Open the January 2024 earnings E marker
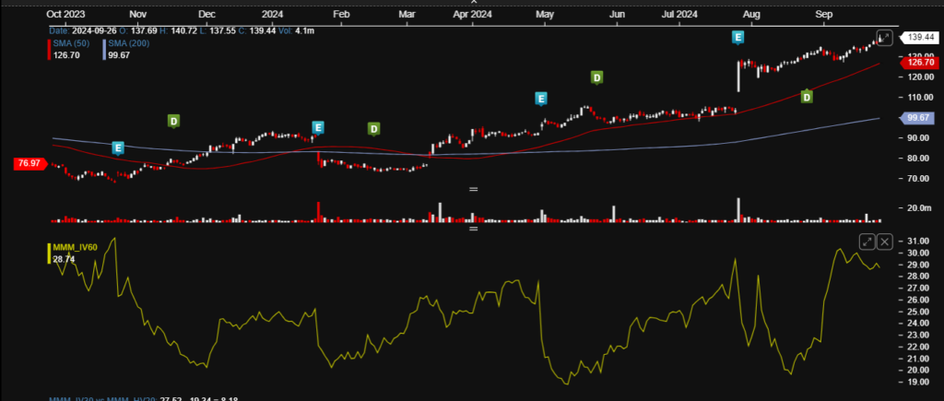The image size is (944, 401). [318, 127]
